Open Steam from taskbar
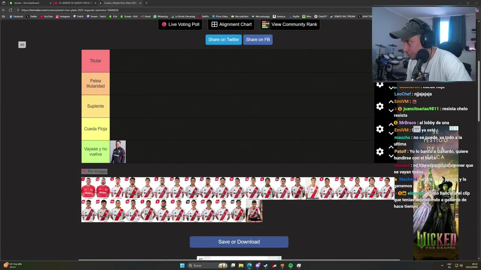The height and width of the screenshot is (270, 481). 266,265
